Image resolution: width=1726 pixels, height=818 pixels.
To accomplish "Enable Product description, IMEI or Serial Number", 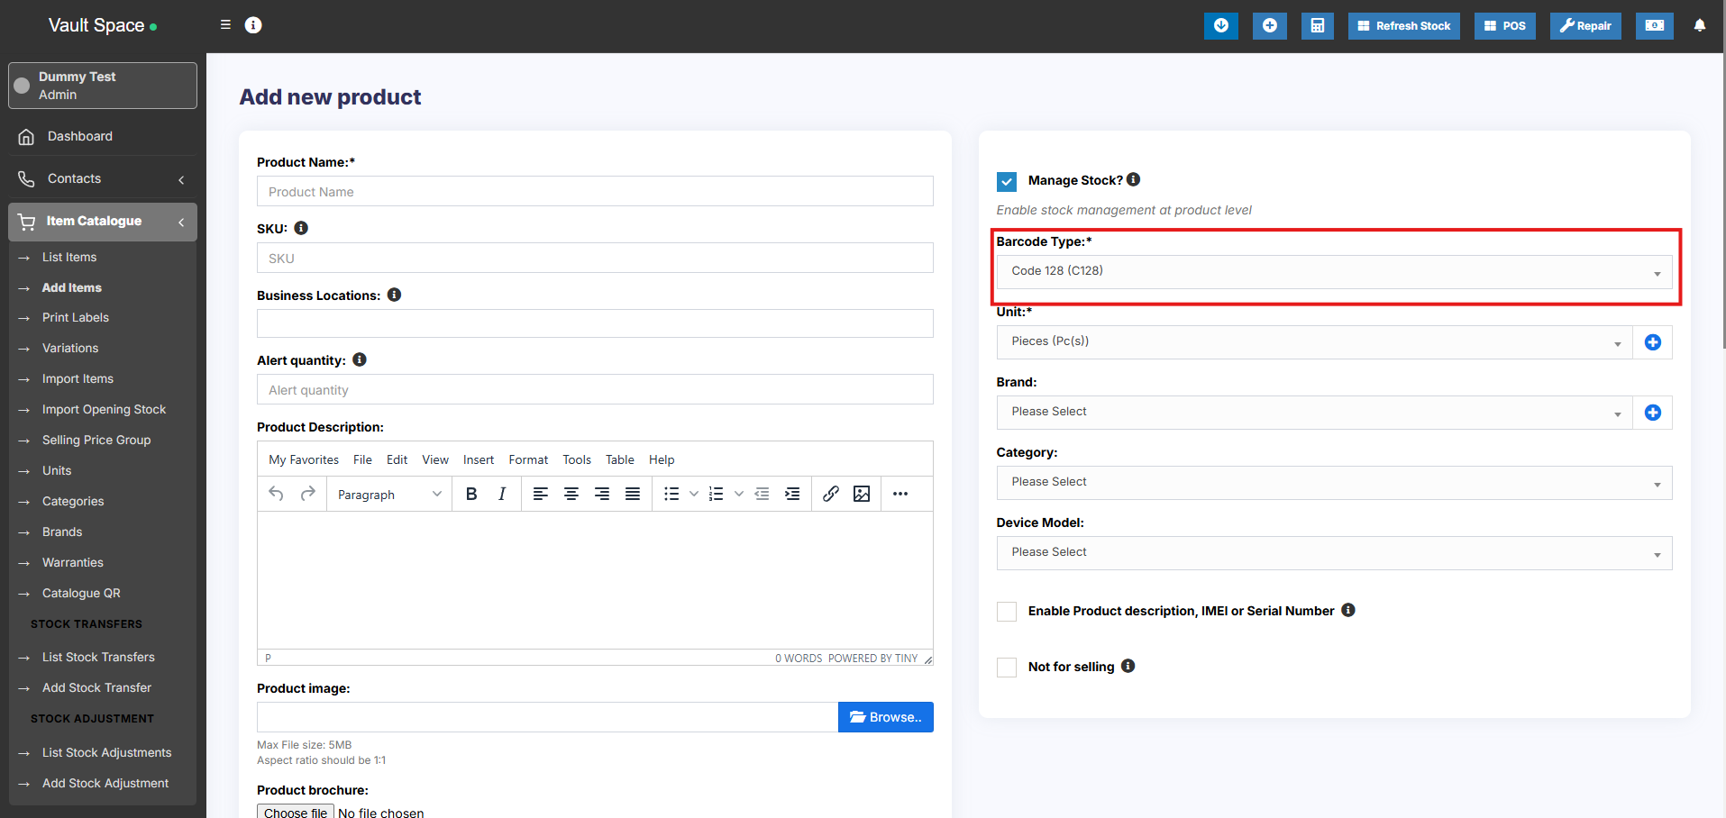I will (1007, 612).
